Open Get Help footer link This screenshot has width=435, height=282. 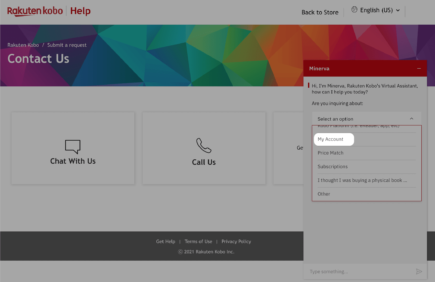pos(166,242)
